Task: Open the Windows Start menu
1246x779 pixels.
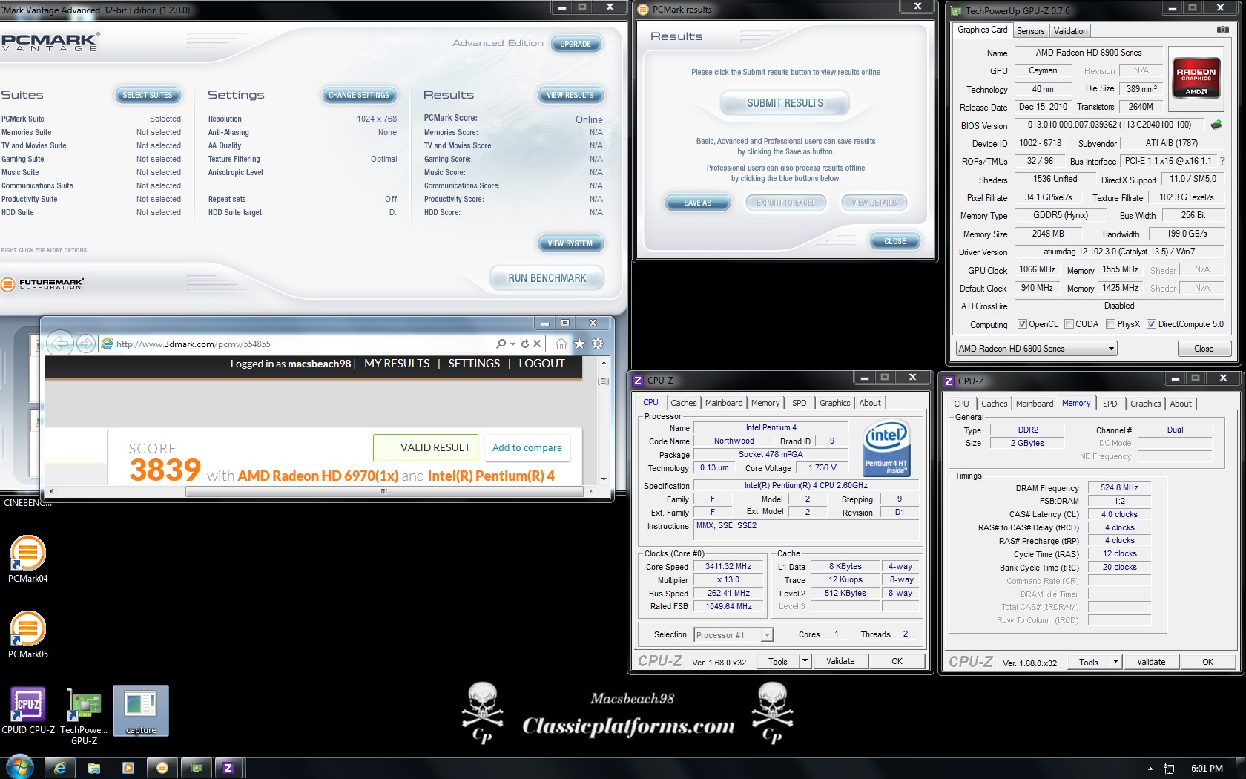Action: [x=19, y=768]
